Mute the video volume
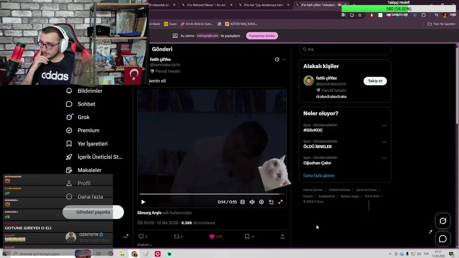Screen dimensions: 459x258 [x=252, y=202]
